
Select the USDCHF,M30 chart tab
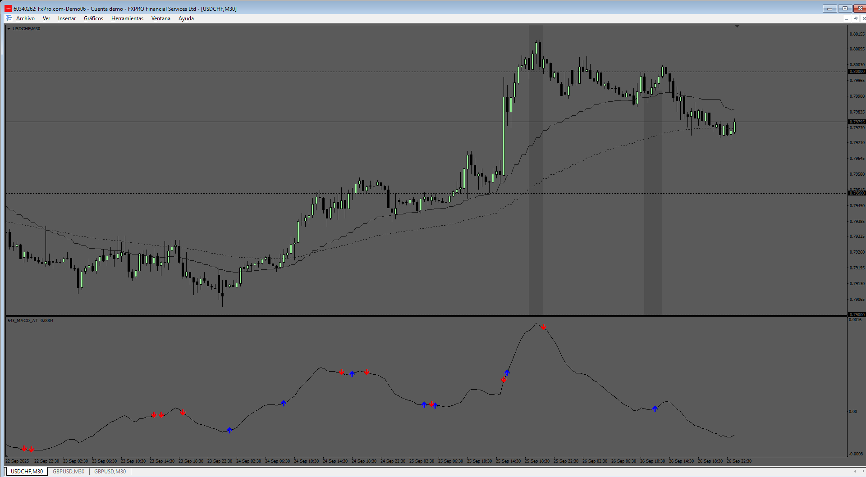27,472
